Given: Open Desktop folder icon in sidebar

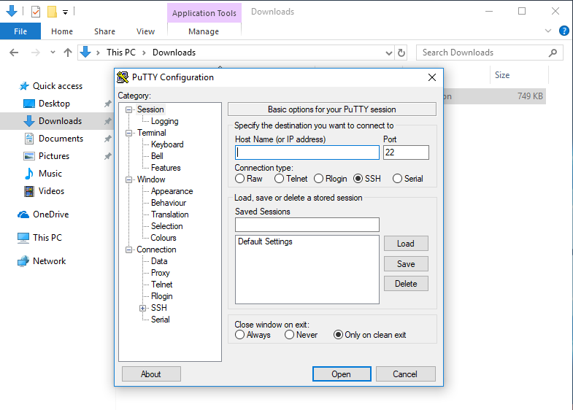Looking at the screenshot, I should click(29, 104).
